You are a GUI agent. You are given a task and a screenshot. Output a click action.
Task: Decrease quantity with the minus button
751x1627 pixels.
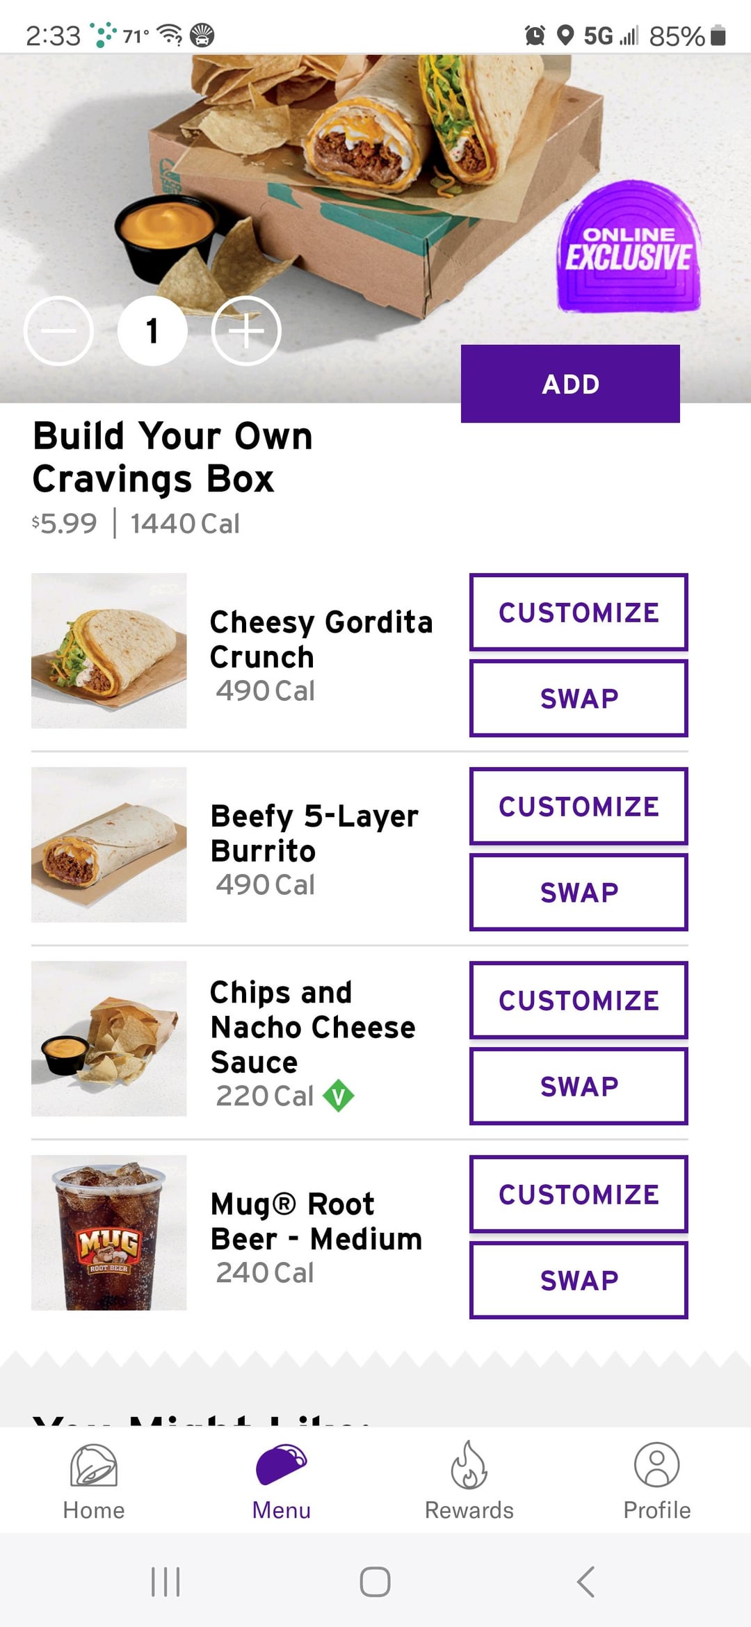tap(58, 331)
